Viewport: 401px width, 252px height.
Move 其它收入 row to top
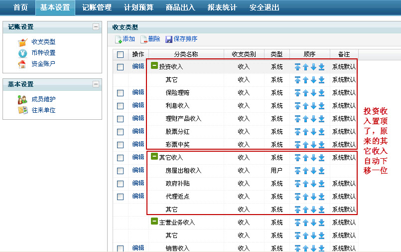(297, 158)
